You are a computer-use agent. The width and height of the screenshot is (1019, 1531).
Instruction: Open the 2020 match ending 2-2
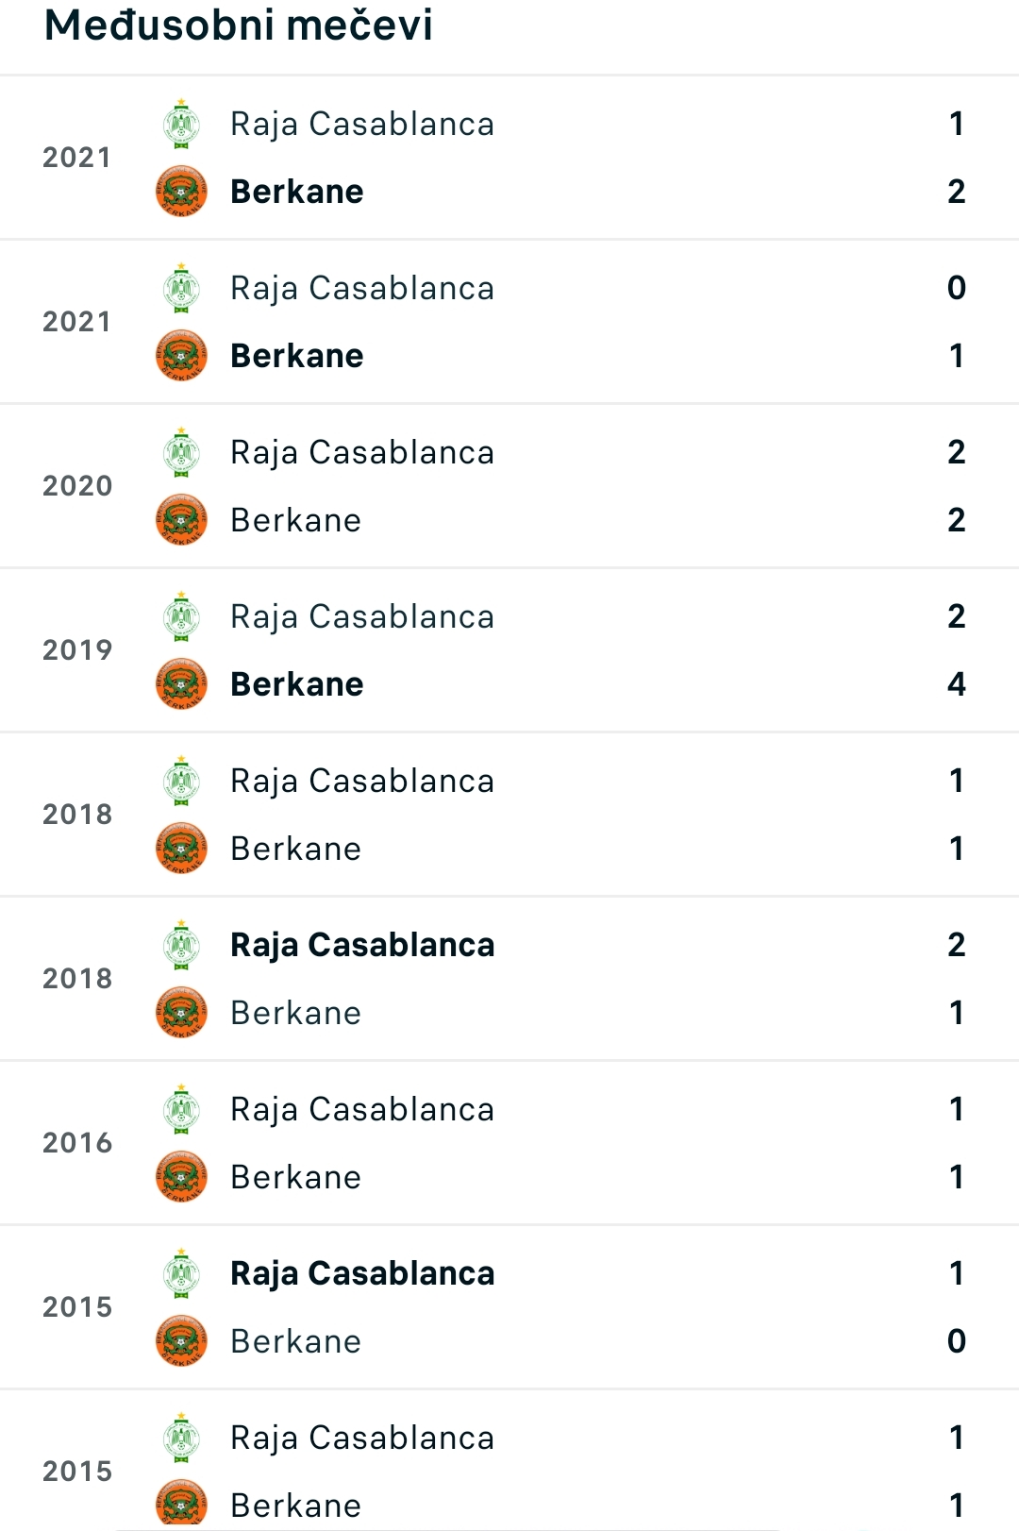(x=509, y=486)
